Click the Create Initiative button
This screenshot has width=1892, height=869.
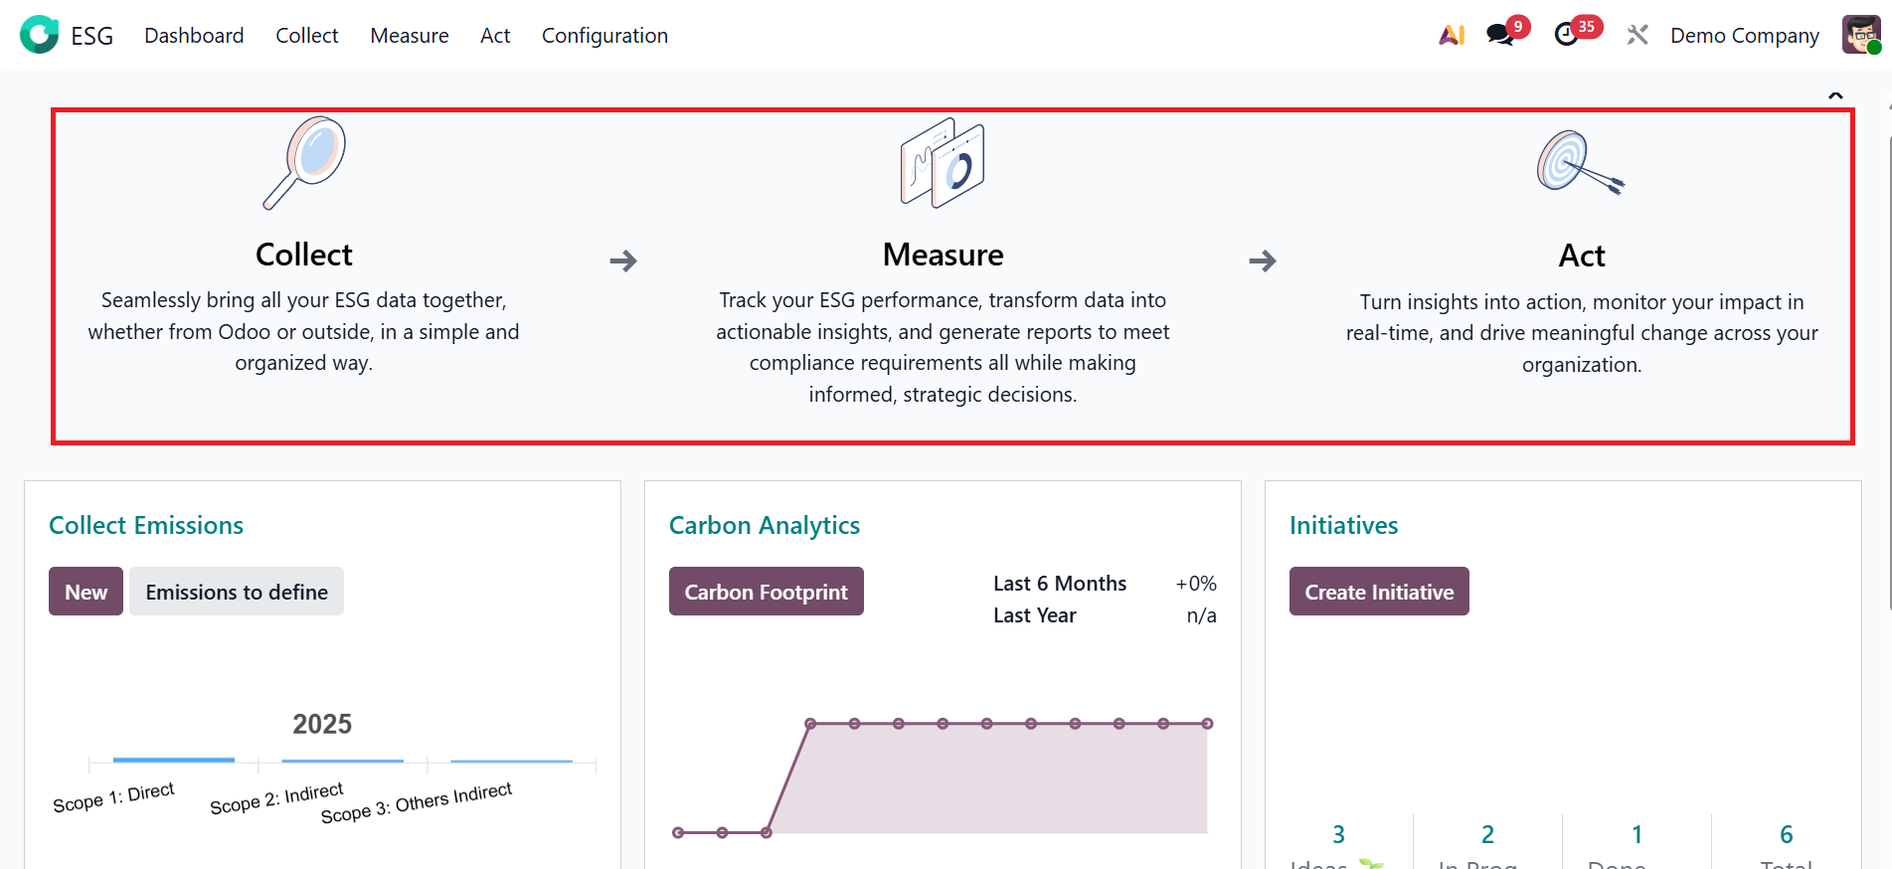point(1378,592)
